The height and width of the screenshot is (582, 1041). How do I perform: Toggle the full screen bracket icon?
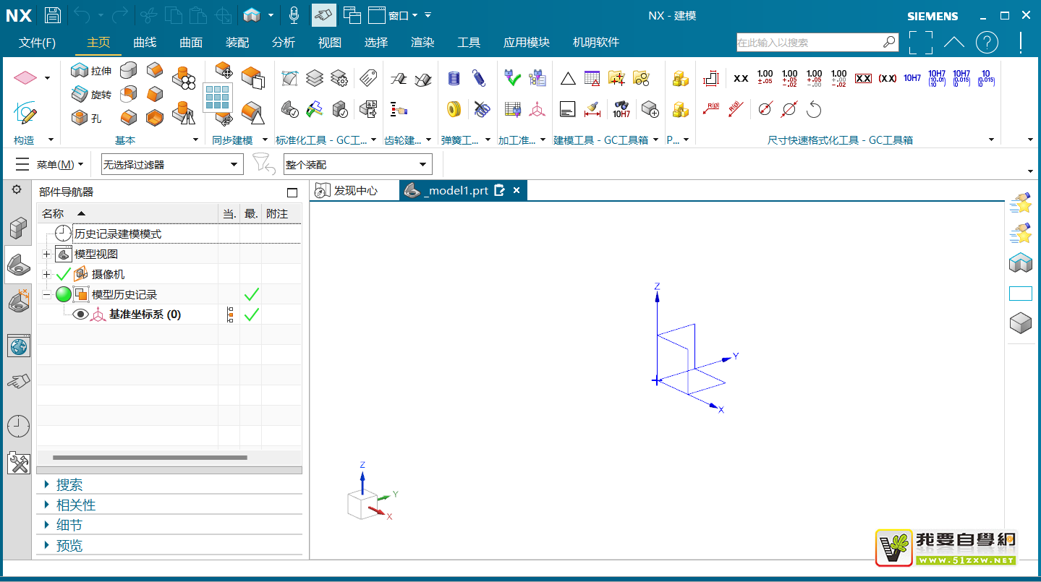pyautogui.click(x=920, y=43)
